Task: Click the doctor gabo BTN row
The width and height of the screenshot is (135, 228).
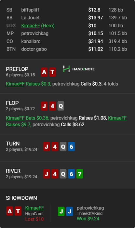Action: pyautogui.click(x=67, y=49)
